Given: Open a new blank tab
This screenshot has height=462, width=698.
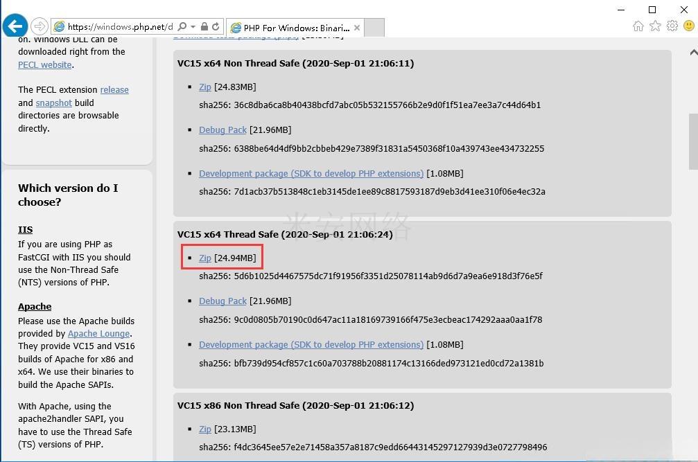Looking at the screenshot, I should tap(374, 28).
